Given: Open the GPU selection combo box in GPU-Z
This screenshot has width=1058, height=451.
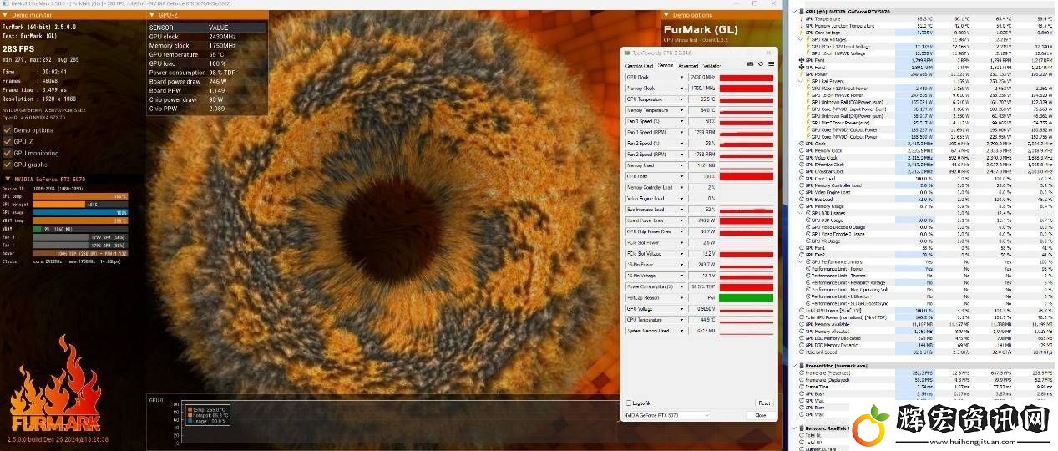Looking at the screenshot, I should 666,415.
